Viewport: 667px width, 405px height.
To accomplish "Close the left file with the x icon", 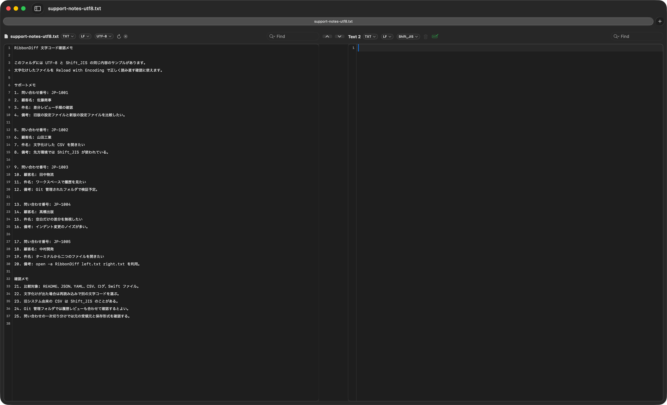I will click(126, 36).
